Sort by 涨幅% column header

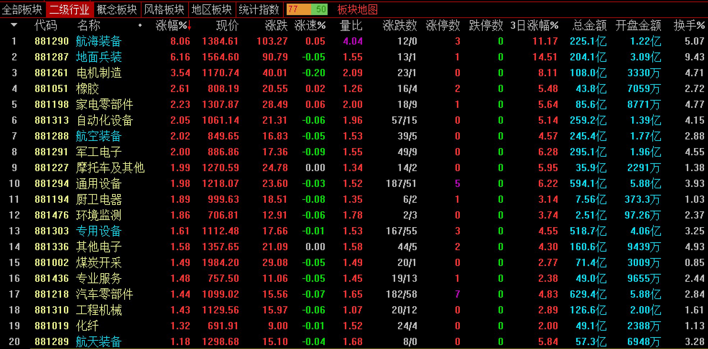click(171, 25)
